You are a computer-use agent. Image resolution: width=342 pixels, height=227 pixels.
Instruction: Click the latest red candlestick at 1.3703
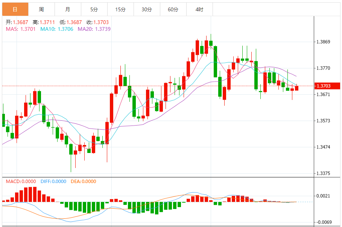296,88
